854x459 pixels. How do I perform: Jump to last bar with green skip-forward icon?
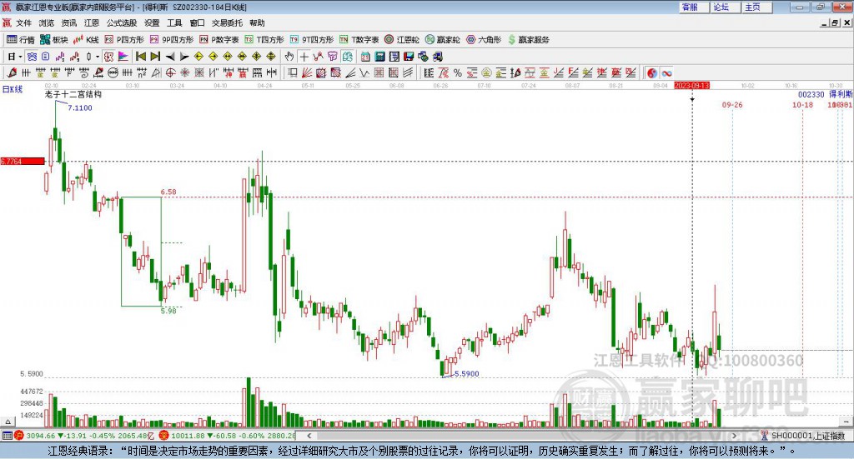pos(155,57)
